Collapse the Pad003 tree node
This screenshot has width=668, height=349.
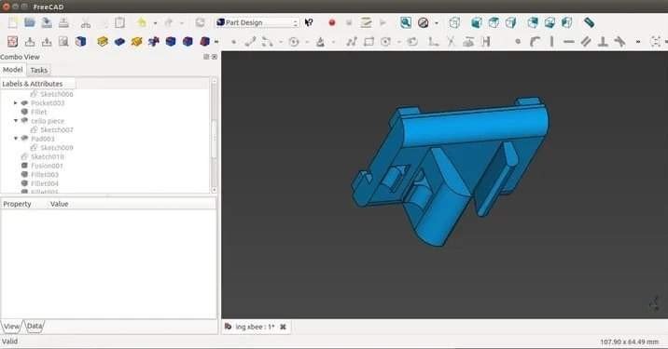coord(16,139)
